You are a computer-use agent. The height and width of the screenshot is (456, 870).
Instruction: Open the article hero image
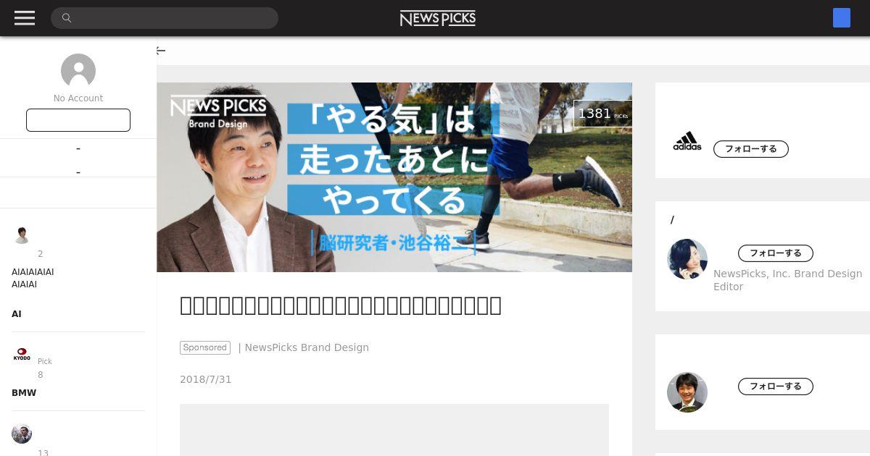(x=394, y=177)
